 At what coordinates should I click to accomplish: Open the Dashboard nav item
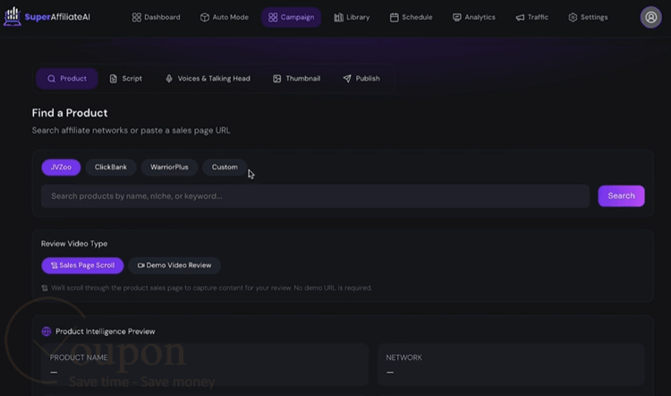tap(157, 18)
